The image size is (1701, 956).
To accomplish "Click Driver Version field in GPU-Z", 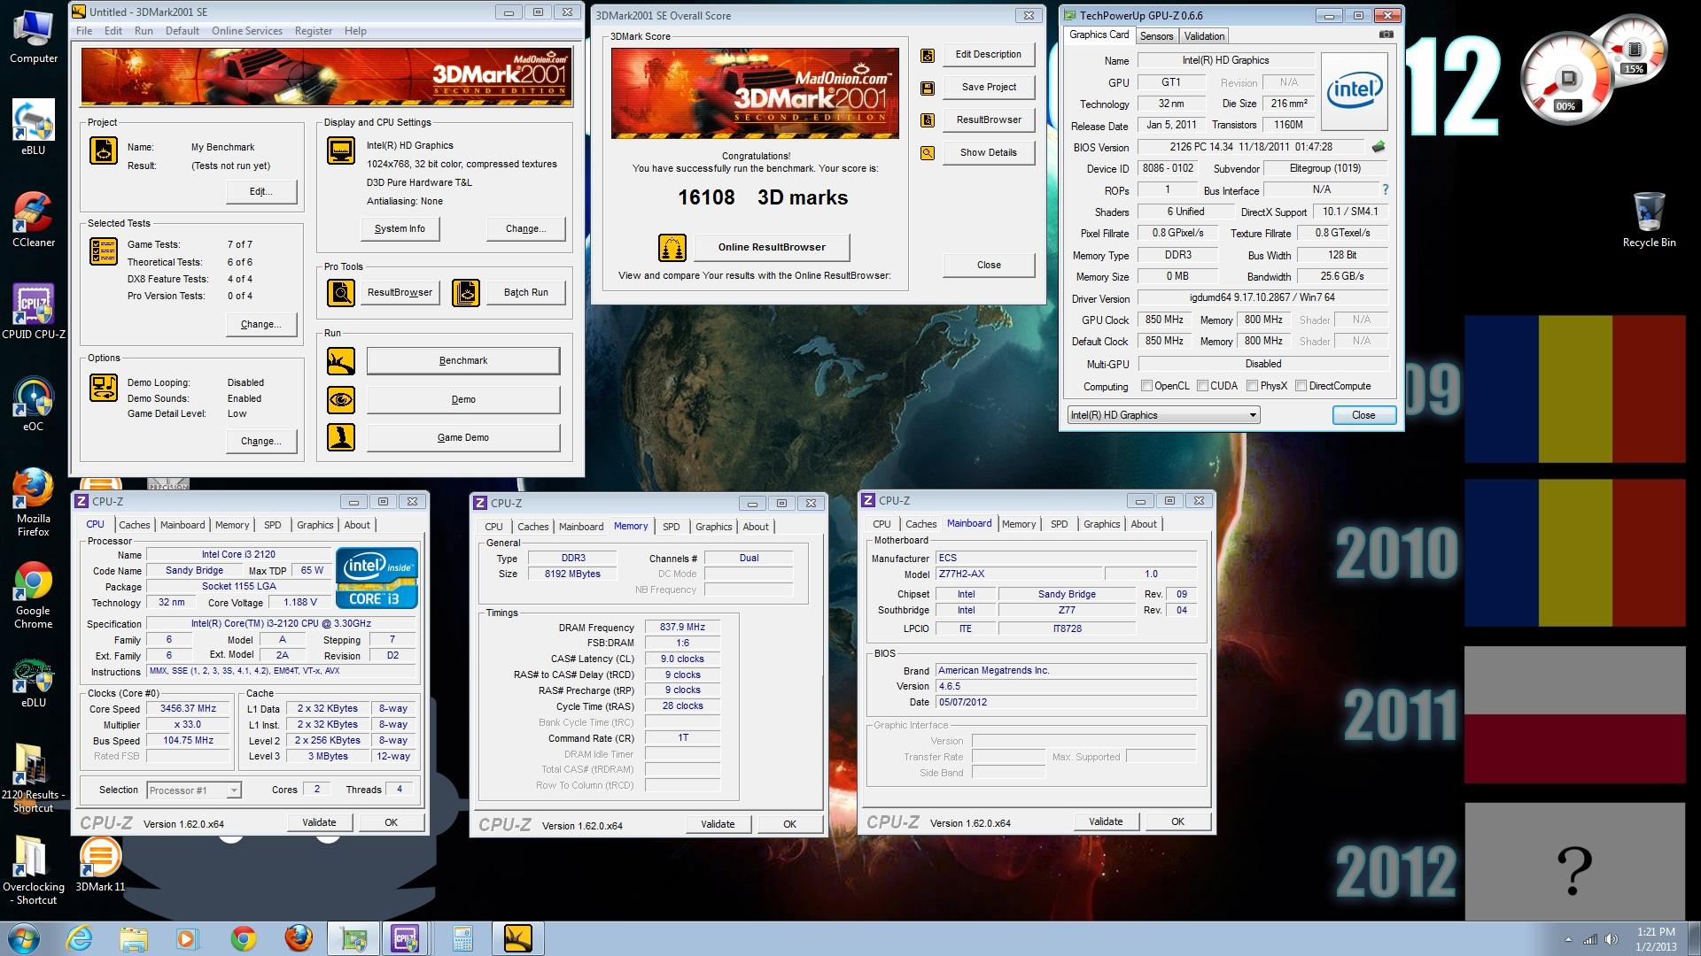I will pos(1262,297).
